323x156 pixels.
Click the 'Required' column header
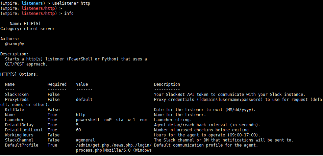click(x=57, y=84)
